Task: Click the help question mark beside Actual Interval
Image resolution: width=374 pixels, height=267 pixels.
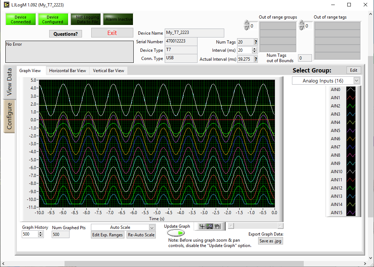Action: (x=256, y=59)
